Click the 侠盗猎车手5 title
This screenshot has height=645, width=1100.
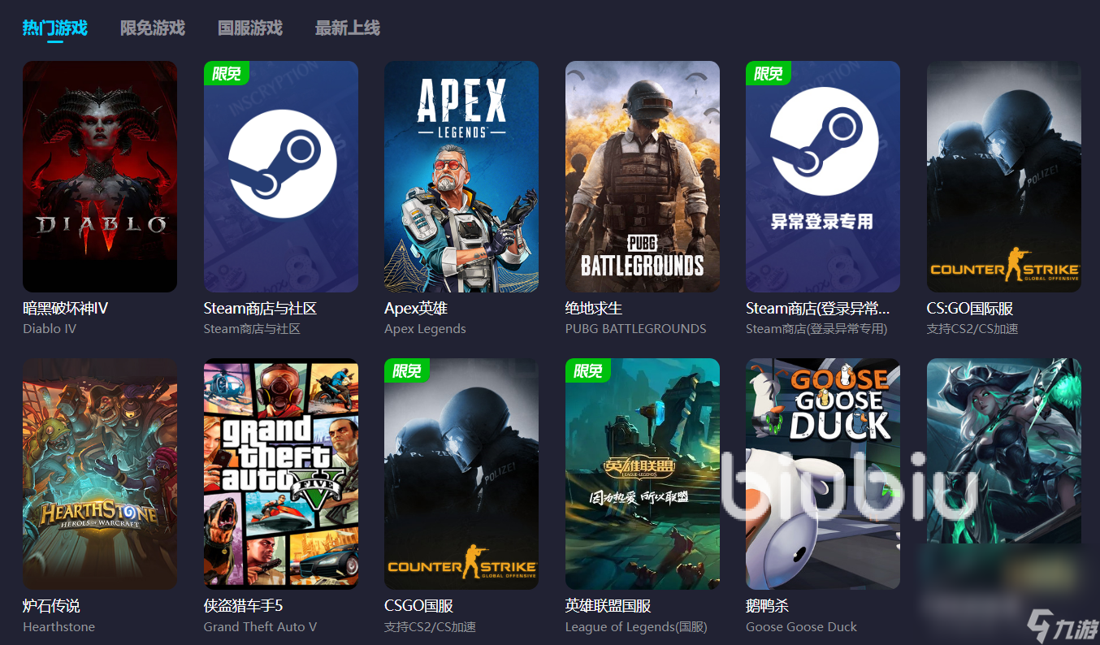coord(243,606)
